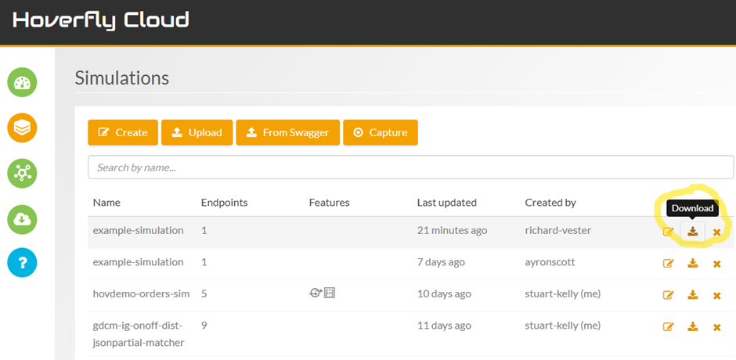Click the network nodes sidebar icon

22,173
